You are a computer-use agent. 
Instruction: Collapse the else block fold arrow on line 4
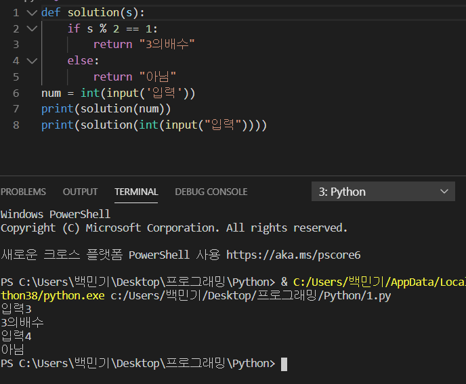[x=32, y=61]
